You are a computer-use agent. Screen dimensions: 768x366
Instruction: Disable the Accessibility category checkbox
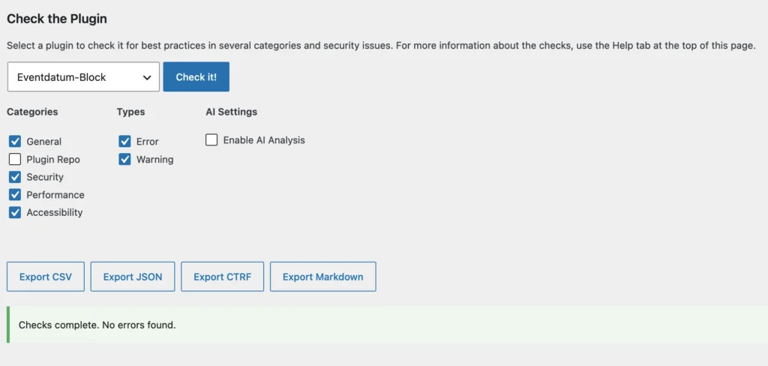pos(15,213)
